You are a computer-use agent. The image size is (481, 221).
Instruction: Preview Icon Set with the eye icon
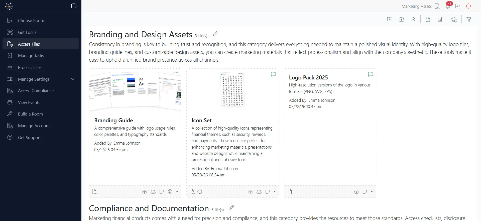[251, 192]
